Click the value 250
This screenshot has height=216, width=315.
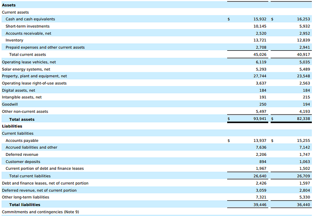pyautogui.click(x=263, y=105)
